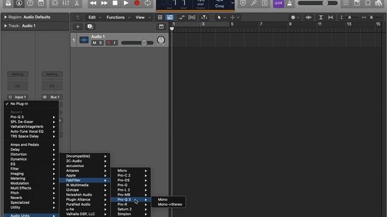Viewport: 387px width, 217px height.
Task: Toggle the Metronome click icon
Action: (290, 3)
